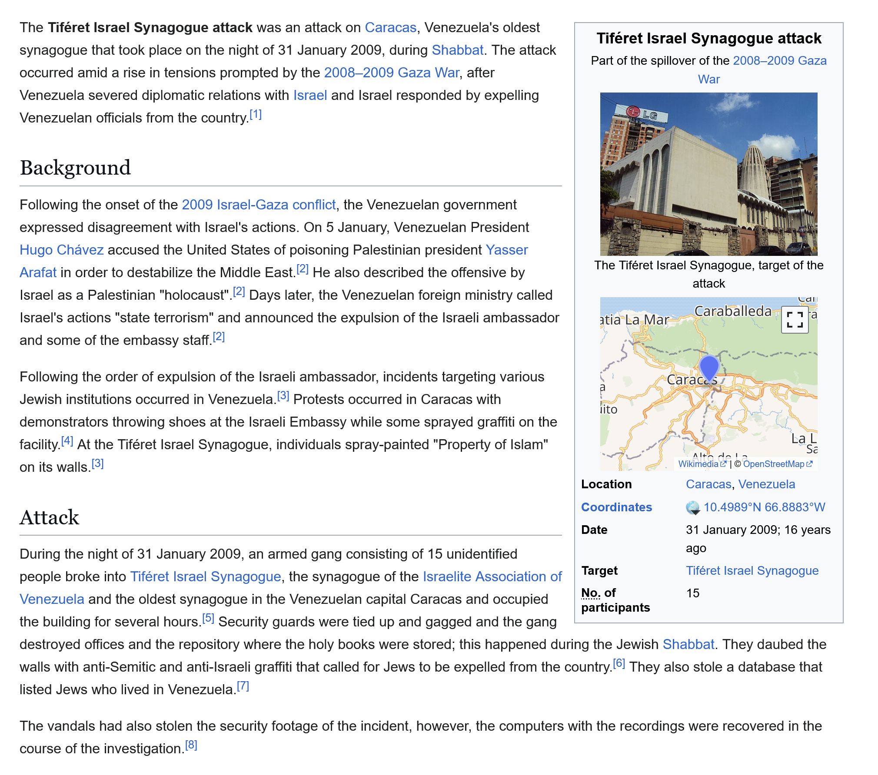Click citation reference [1]
Viewport: 878px width, 775px height.
pyautogui.click(x=256, y=115)
